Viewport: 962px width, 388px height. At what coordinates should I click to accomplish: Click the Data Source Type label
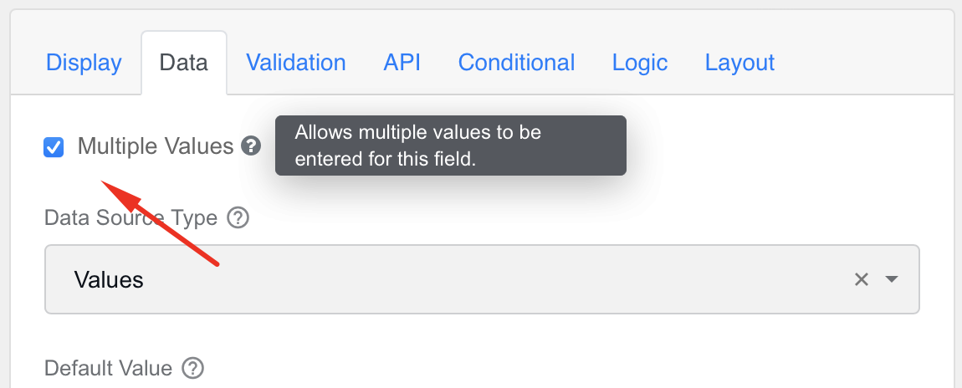(x=130, y=217)
